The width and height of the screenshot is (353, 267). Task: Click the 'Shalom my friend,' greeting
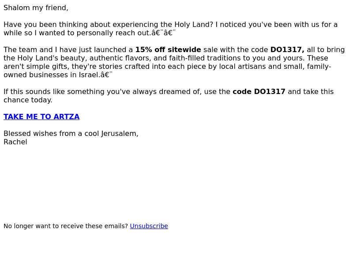pyautogui.click(x=36, y=8)
